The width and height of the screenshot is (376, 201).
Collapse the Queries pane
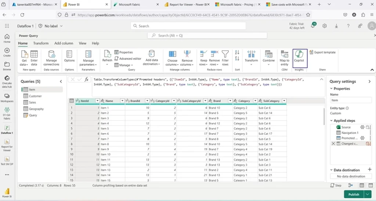point(61,81)
